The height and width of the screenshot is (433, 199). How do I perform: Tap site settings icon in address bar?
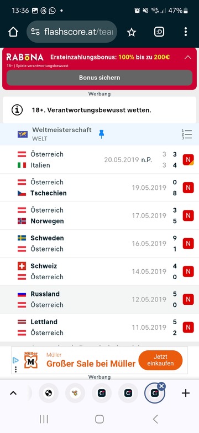(35, 32)
